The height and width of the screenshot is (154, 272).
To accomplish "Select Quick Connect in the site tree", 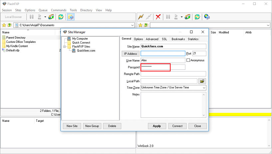I will 81,42.
